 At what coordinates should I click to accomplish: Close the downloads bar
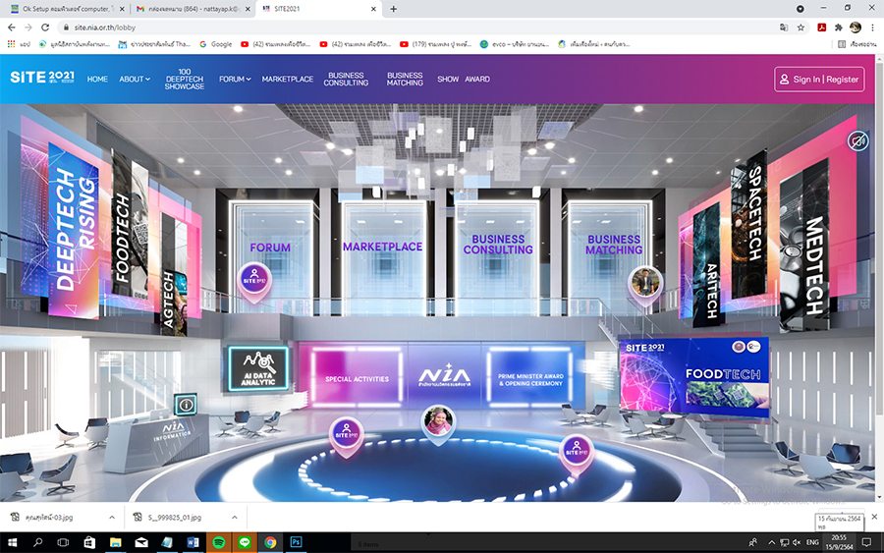(x=874, y=517)
